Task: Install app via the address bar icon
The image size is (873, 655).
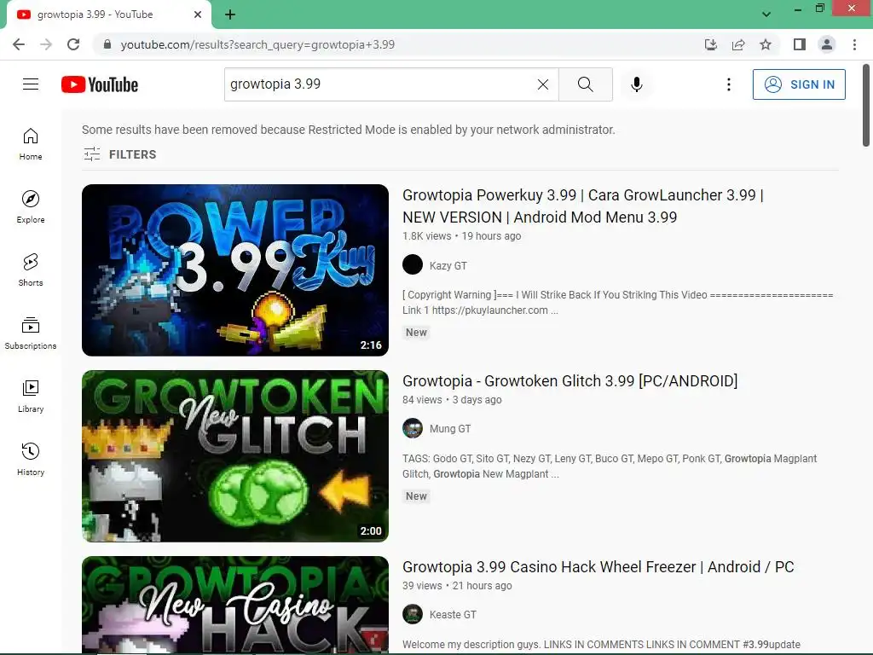Action: click(711, 44)
